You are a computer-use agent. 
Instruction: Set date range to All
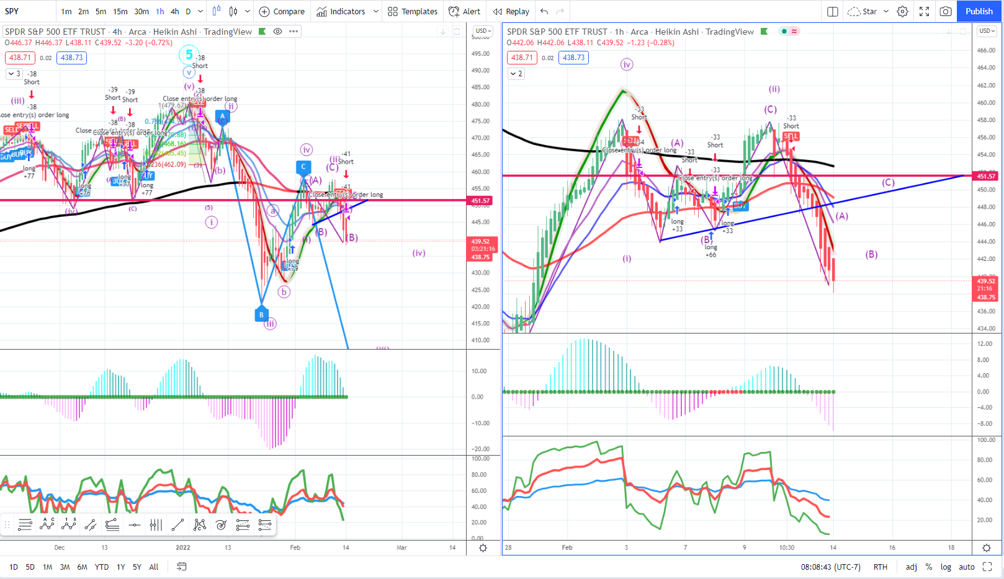(154, 567)
